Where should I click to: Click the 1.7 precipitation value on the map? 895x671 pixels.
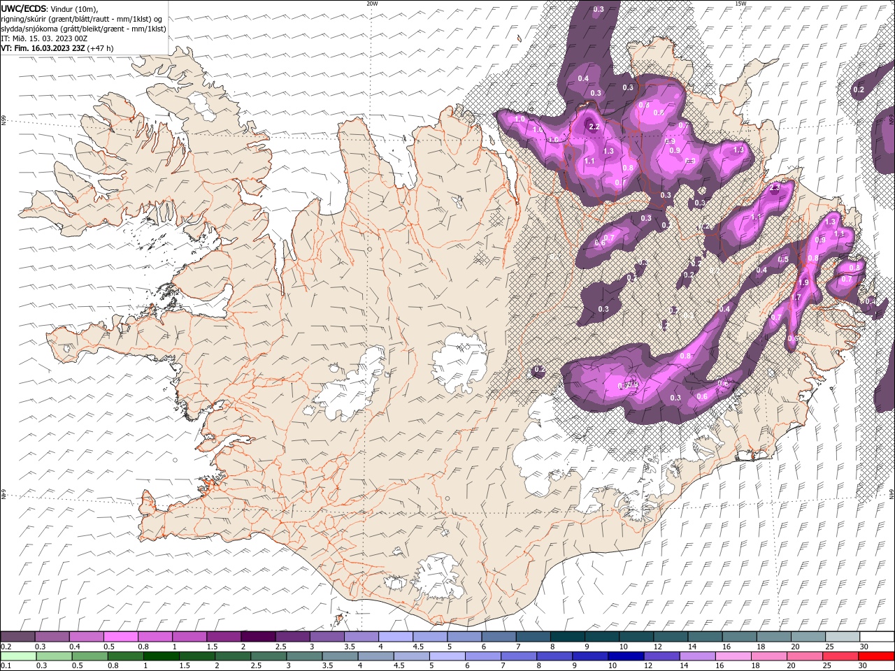pos(795,298)
